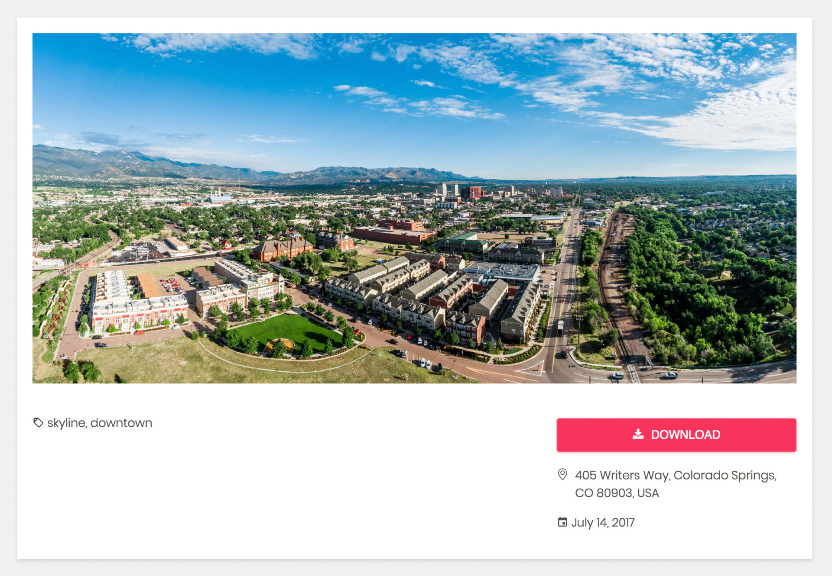
Task: Click the CO 80903, USA address line
Action: (x=617, y=493)
